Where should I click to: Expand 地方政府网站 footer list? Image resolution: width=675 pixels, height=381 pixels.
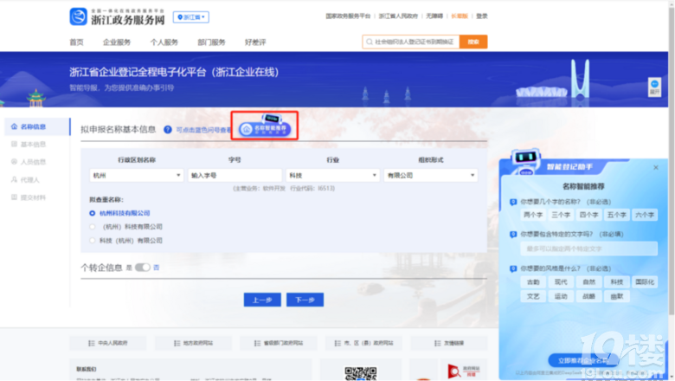[x=193, y=343]
